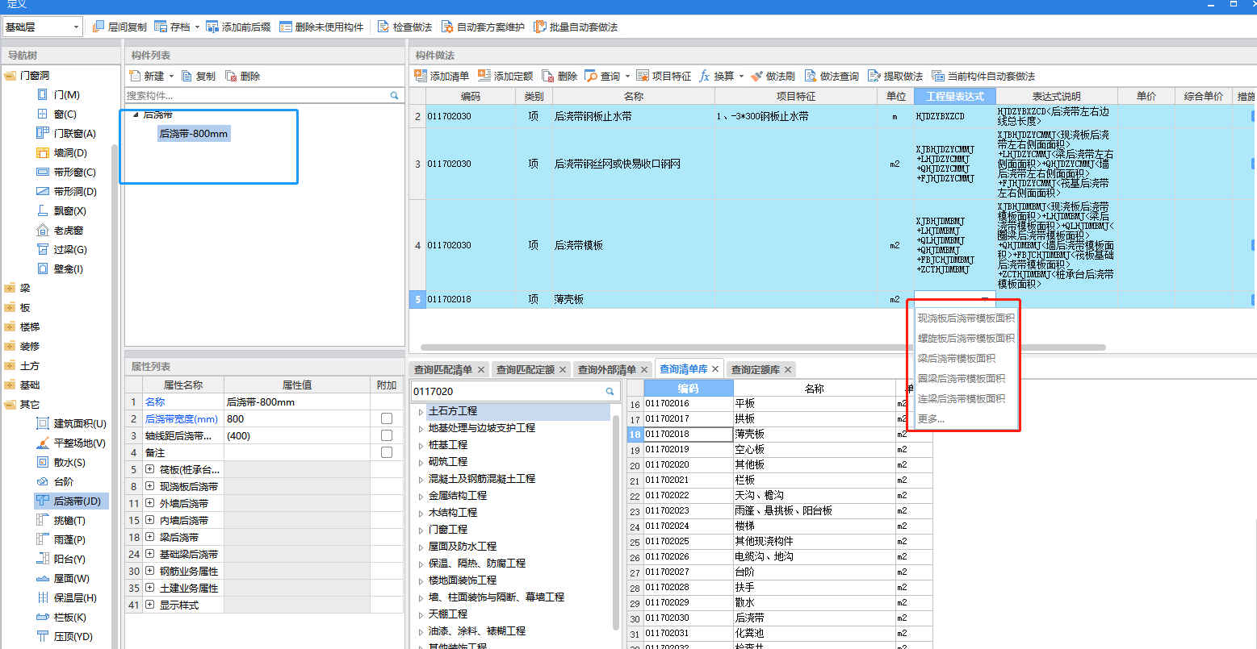Click search icon in 搜索构件 box
This screenshot has height=649, width=1257.
point(395,95)
